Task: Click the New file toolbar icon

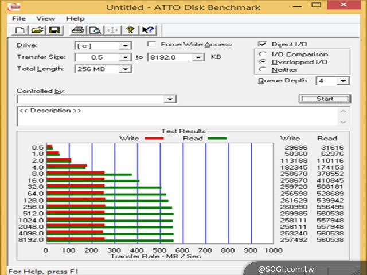Action: point(19,30)
